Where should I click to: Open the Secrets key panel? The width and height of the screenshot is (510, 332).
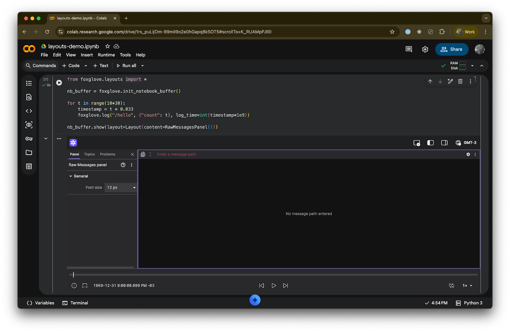(x=29, y=139)
